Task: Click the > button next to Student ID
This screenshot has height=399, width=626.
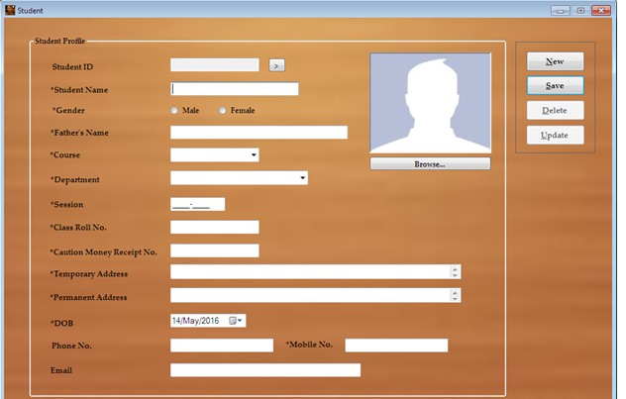Action: tap(276, 65)
